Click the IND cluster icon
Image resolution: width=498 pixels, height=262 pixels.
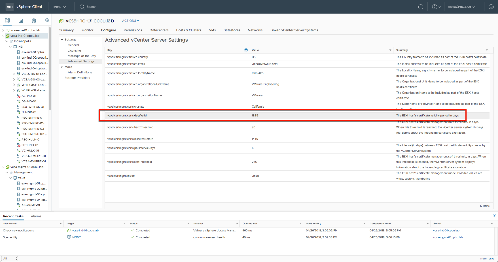pos(15,47)
